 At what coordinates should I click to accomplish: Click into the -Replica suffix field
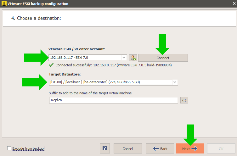pos(114,100)
